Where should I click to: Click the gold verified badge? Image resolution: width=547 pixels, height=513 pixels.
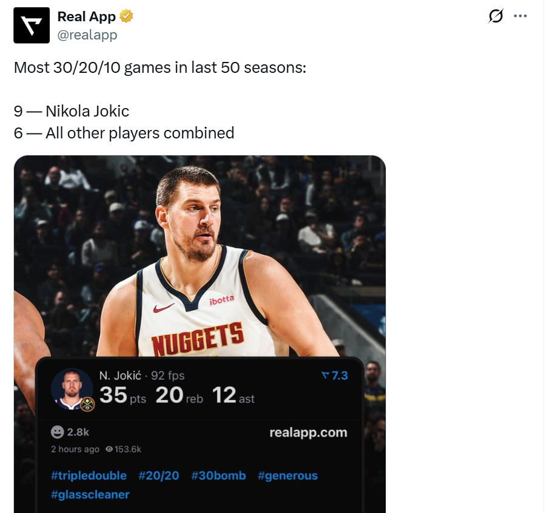pyautogui.click(x=126, y=16)
